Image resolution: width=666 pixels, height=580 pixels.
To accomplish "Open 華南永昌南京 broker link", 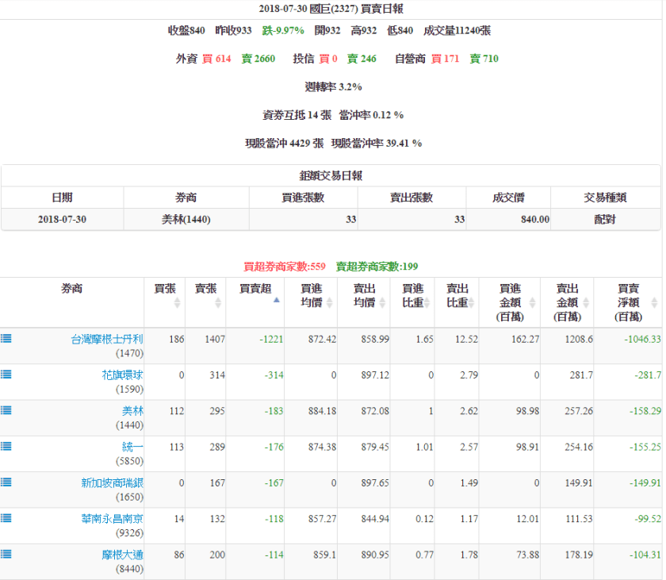I will pos(112,518).
